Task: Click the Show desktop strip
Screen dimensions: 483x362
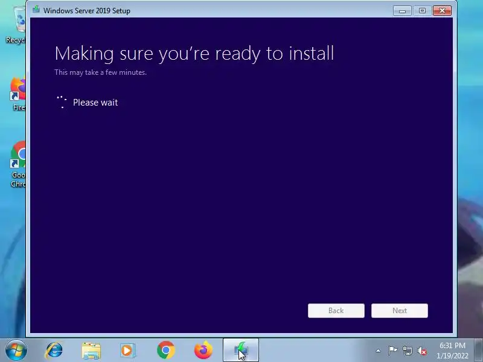Action: 479,351
